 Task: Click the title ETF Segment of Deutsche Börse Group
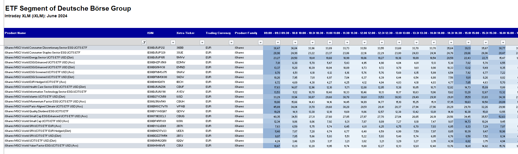(68, 8)
